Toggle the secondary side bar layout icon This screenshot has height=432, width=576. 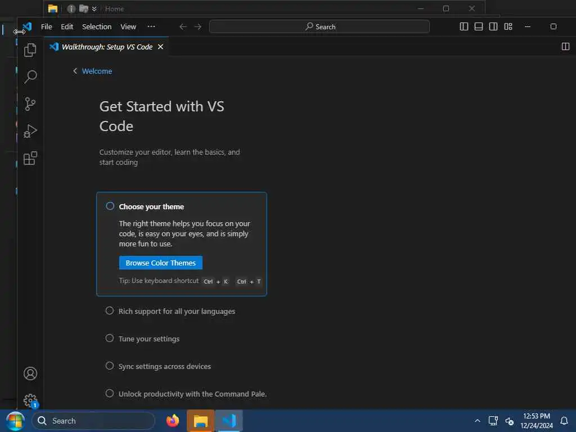pyautogui.click(x=493, y=26)
